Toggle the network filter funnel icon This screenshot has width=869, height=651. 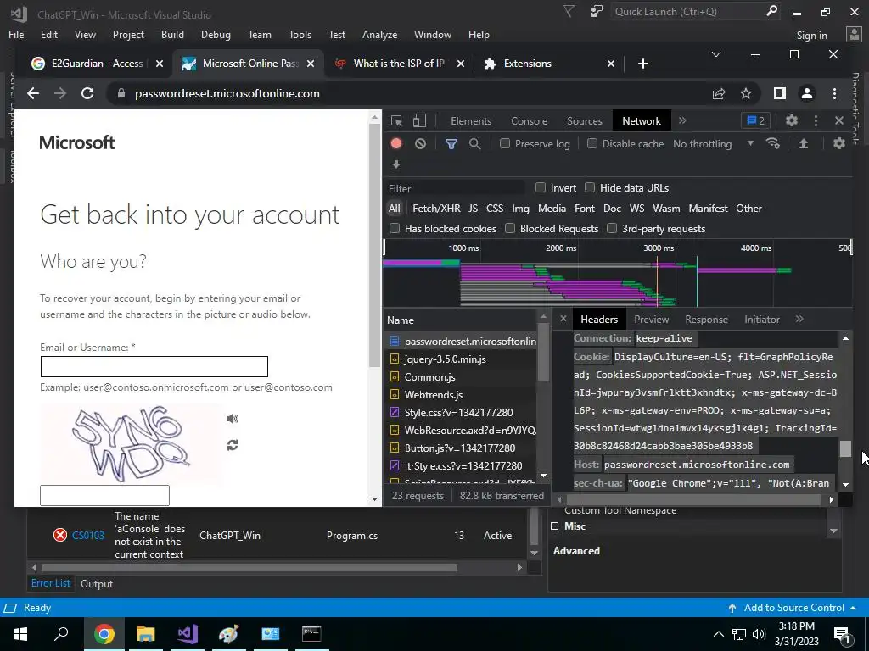451,144
